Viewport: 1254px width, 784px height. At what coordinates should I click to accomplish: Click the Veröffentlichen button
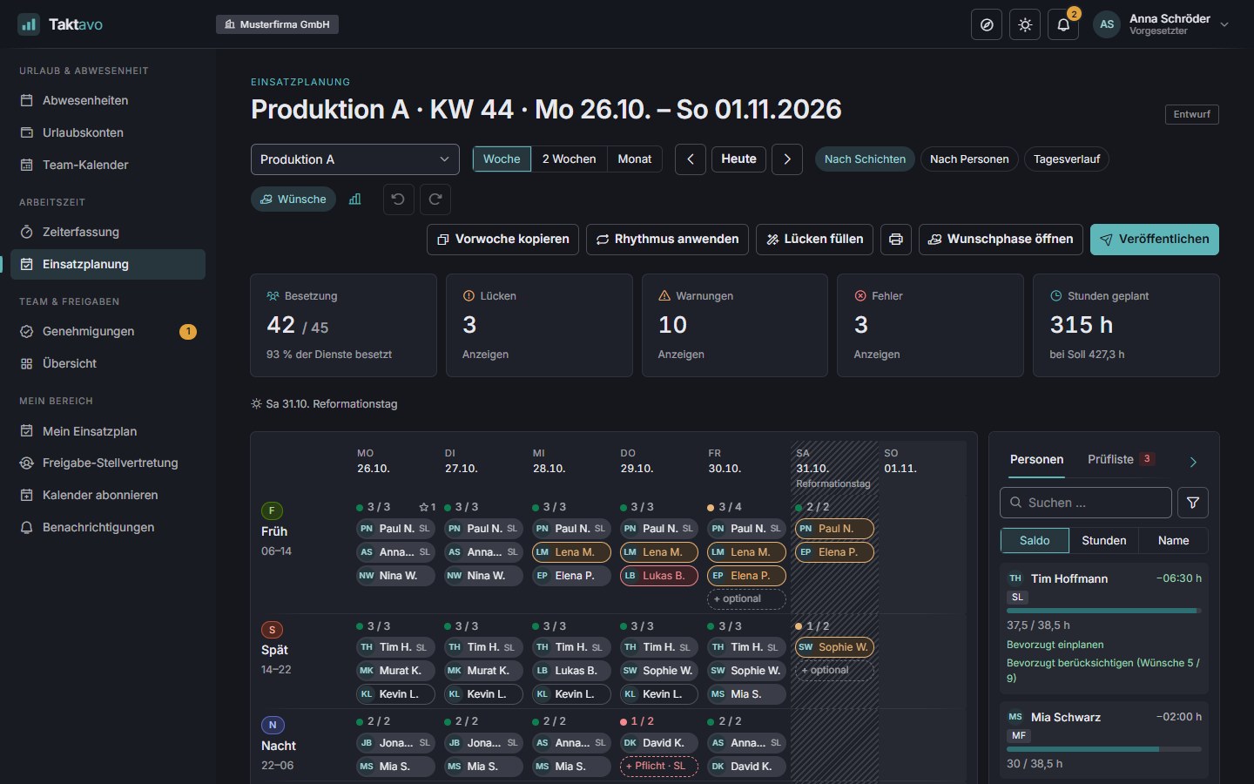click(1155, 240)
